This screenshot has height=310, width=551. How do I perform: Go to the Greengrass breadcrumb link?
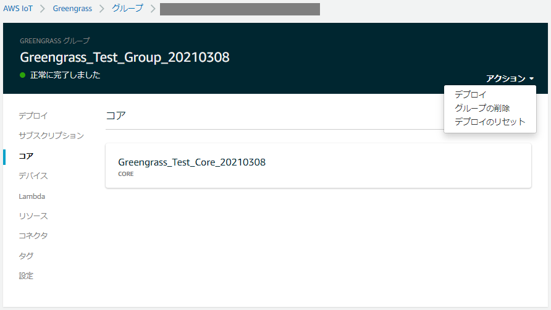[x=72, y=9]
